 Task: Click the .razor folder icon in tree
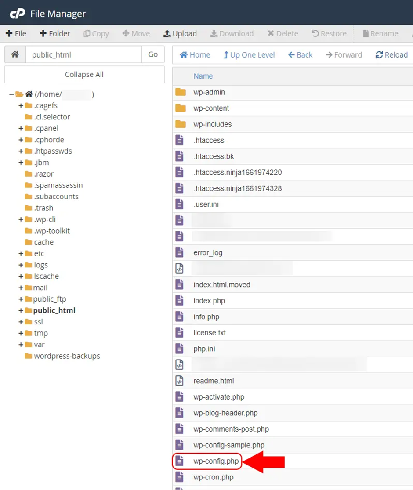click(x=29, y=173)
